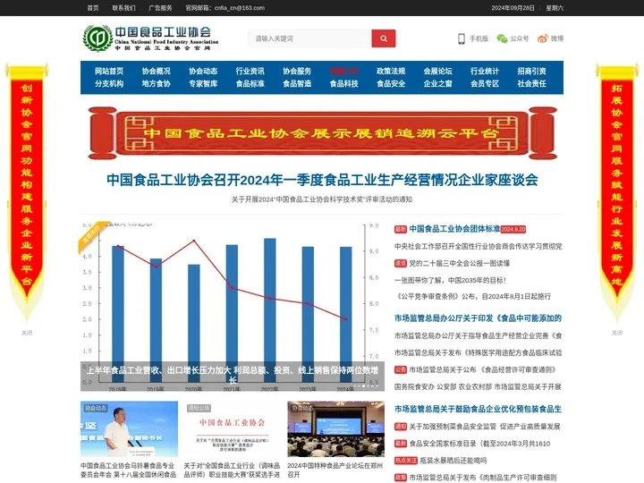Open the 食品智造 navigation item
The image size is (644, 483).
297,84
